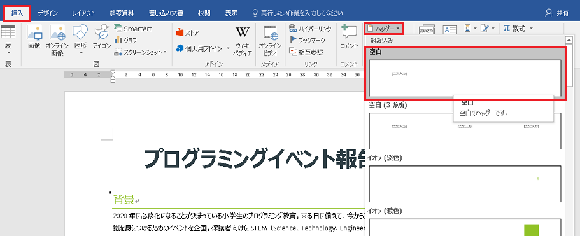The image size is (580, 236).
Task: Insert 相互参照 cross-reference
Action: pos(306,52)
